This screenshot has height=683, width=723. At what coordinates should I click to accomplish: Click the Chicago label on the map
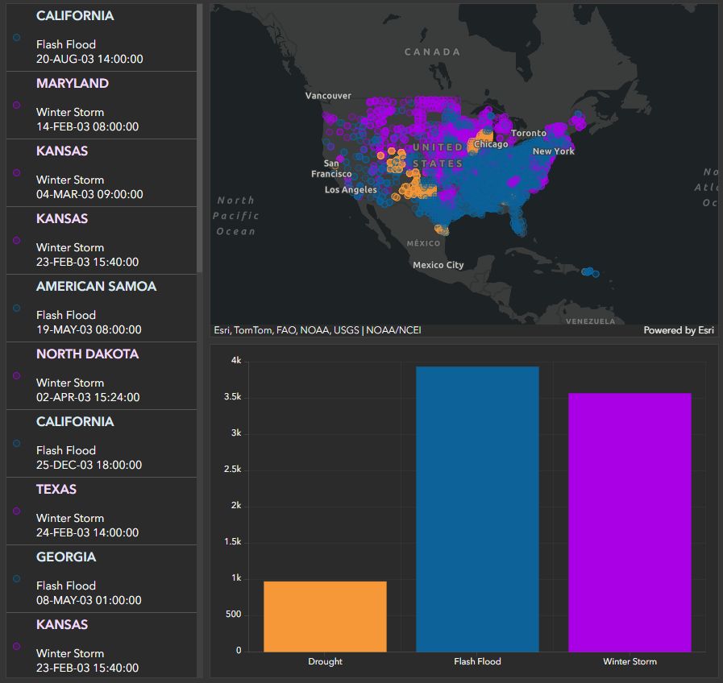[x=491, y=144]
